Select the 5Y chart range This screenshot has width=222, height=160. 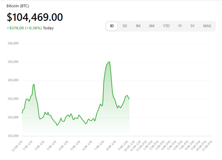[x=192, y=26]
